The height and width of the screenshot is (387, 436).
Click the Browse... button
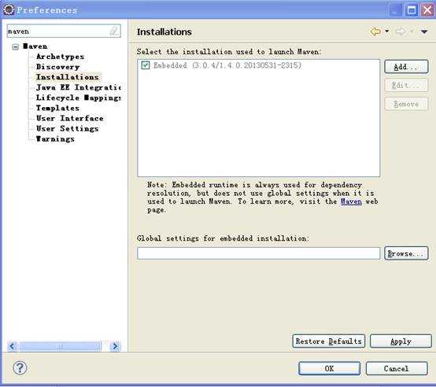click(x=406, y=253)
